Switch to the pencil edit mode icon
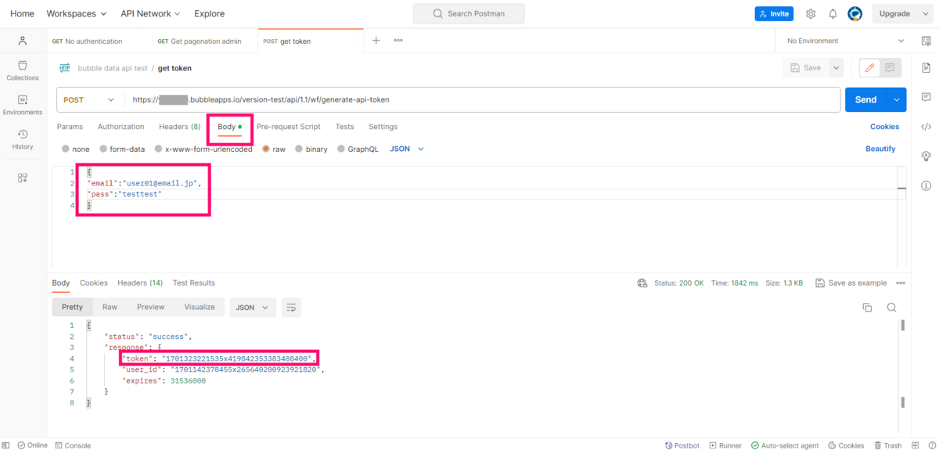Screen dimensions: 939x450 pos(869,68)
